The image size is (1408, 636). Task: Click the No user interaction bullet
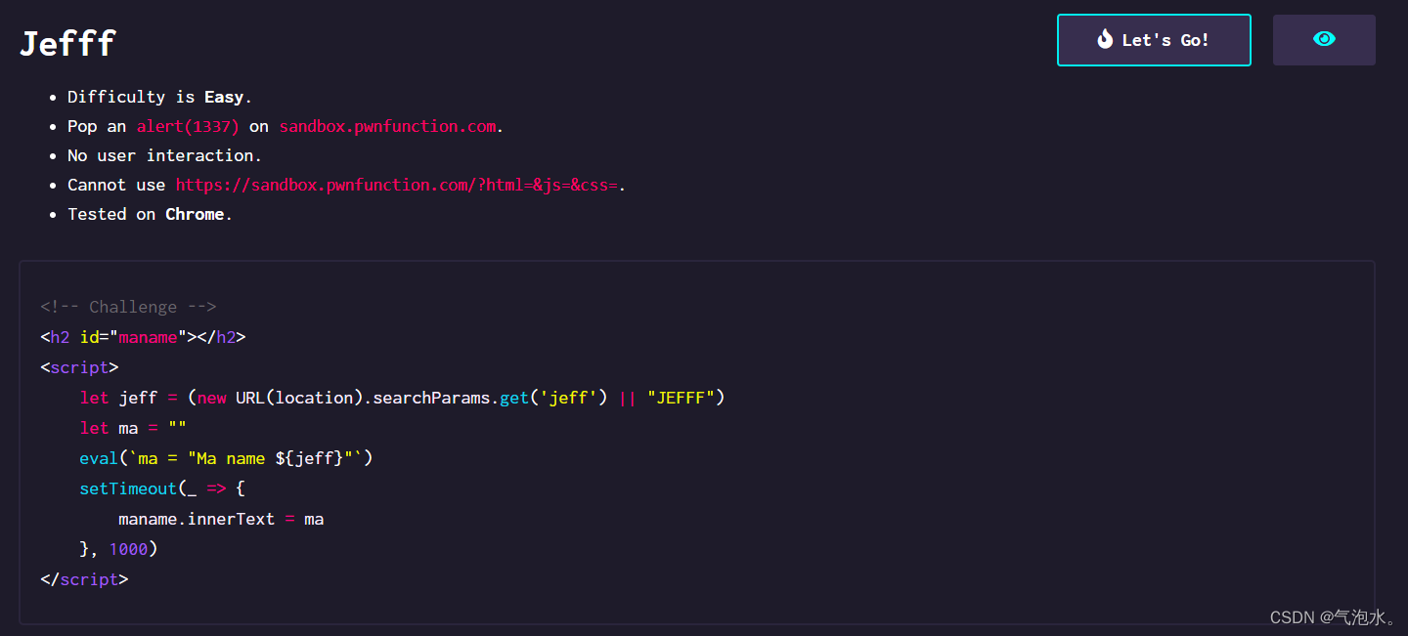coord(164,155)
